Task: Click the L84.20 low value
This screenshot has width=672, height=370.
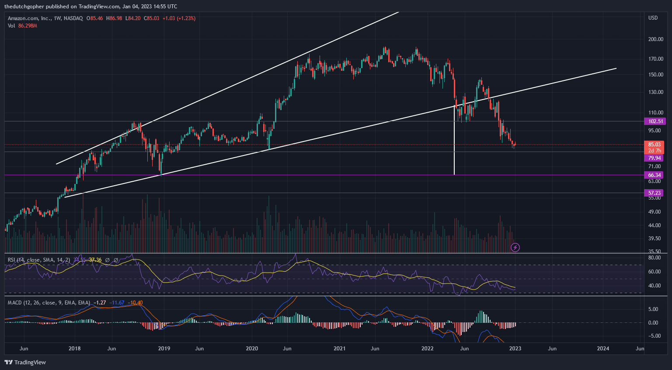Action: coord(133,18)
